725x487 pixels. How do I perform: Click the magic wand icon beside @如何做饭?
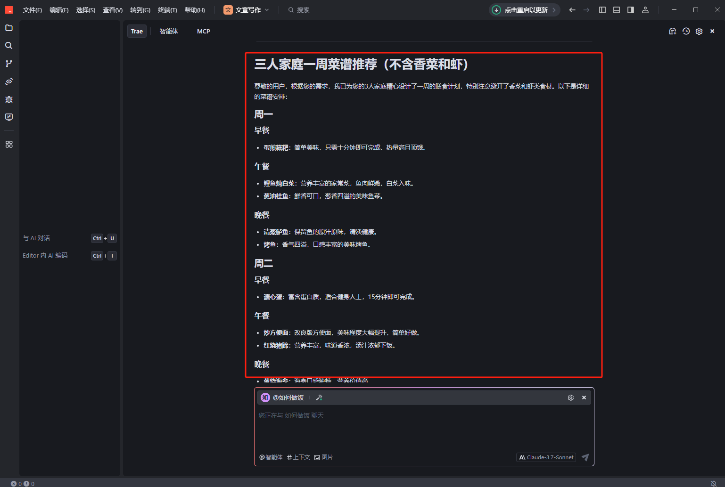[x=319, y=398]
